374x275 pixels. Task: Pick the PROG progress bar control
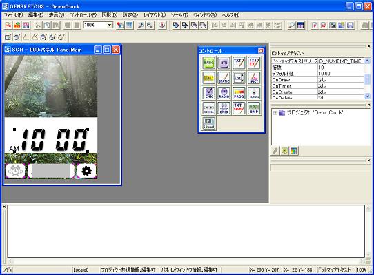pos(239,93)
